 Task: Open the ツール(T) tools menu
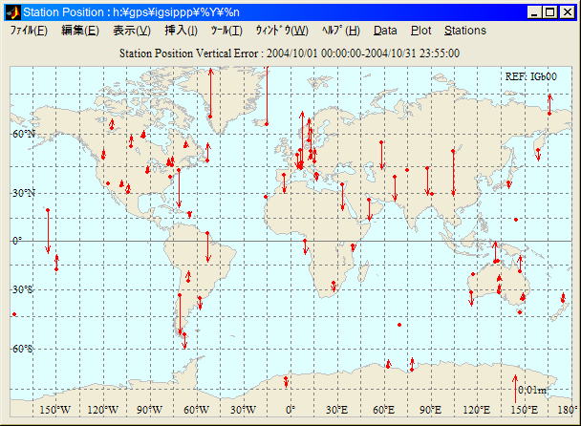(226, 31)
